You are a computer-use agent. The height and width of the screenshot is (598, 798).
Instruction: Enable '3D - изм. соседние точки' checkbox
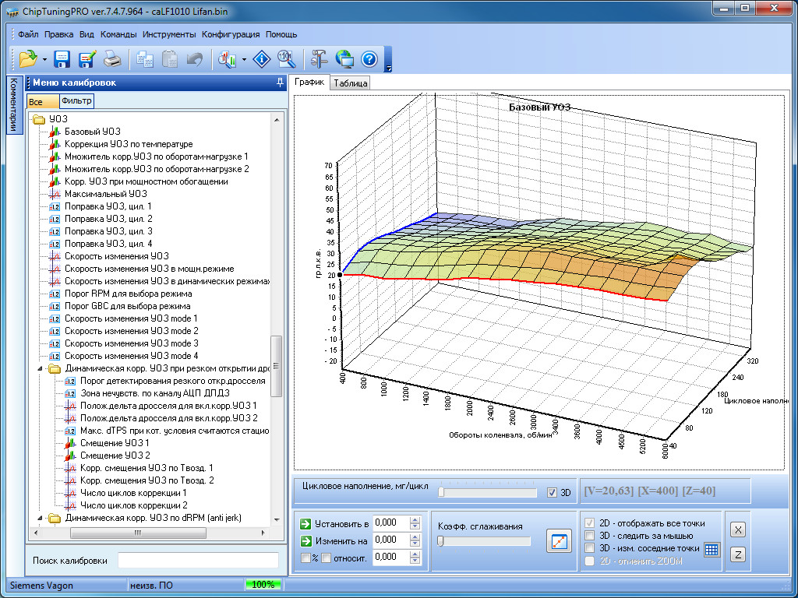(591, 548)
